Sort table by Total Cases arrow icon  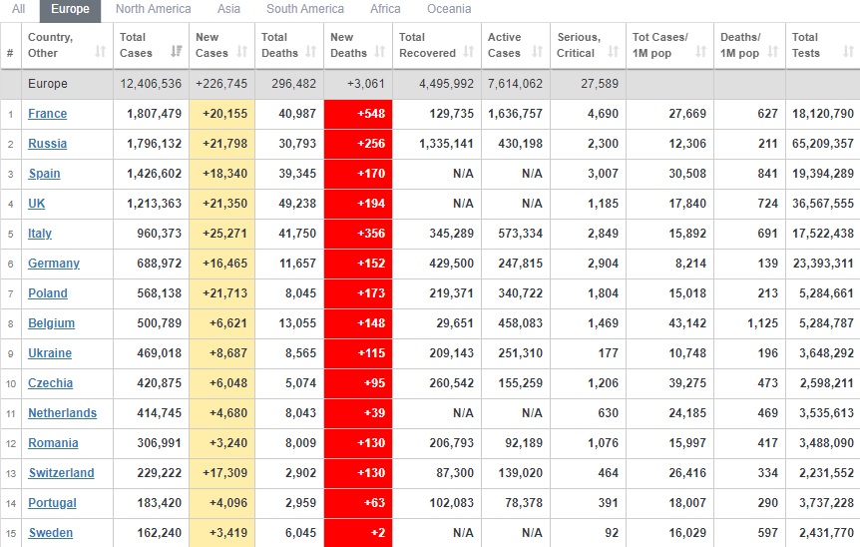coord(177,52)
